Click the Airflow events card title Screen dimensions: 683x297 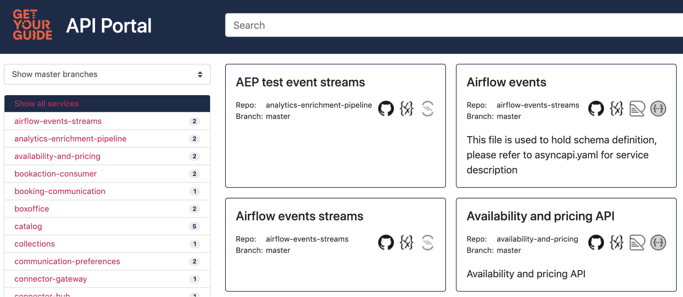[x=506, y=82]
